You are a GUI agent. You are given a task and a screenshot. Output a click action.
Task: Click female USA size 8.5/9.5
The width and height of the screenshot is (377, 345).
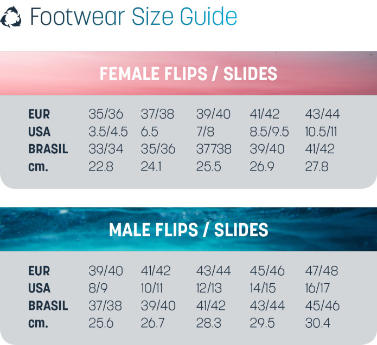(x=269, y=132)
